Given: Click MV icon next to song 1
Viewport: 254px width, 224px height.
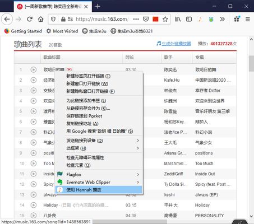Looking at the screenshot, I should [69, 69].
